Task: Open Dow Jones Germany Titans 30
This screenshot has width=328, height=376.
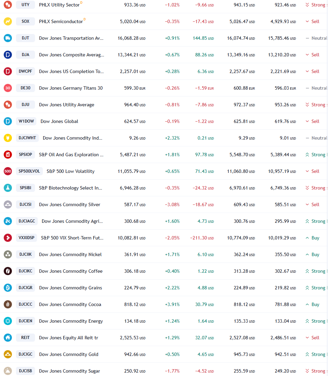Action: click(x=71, y=88)
